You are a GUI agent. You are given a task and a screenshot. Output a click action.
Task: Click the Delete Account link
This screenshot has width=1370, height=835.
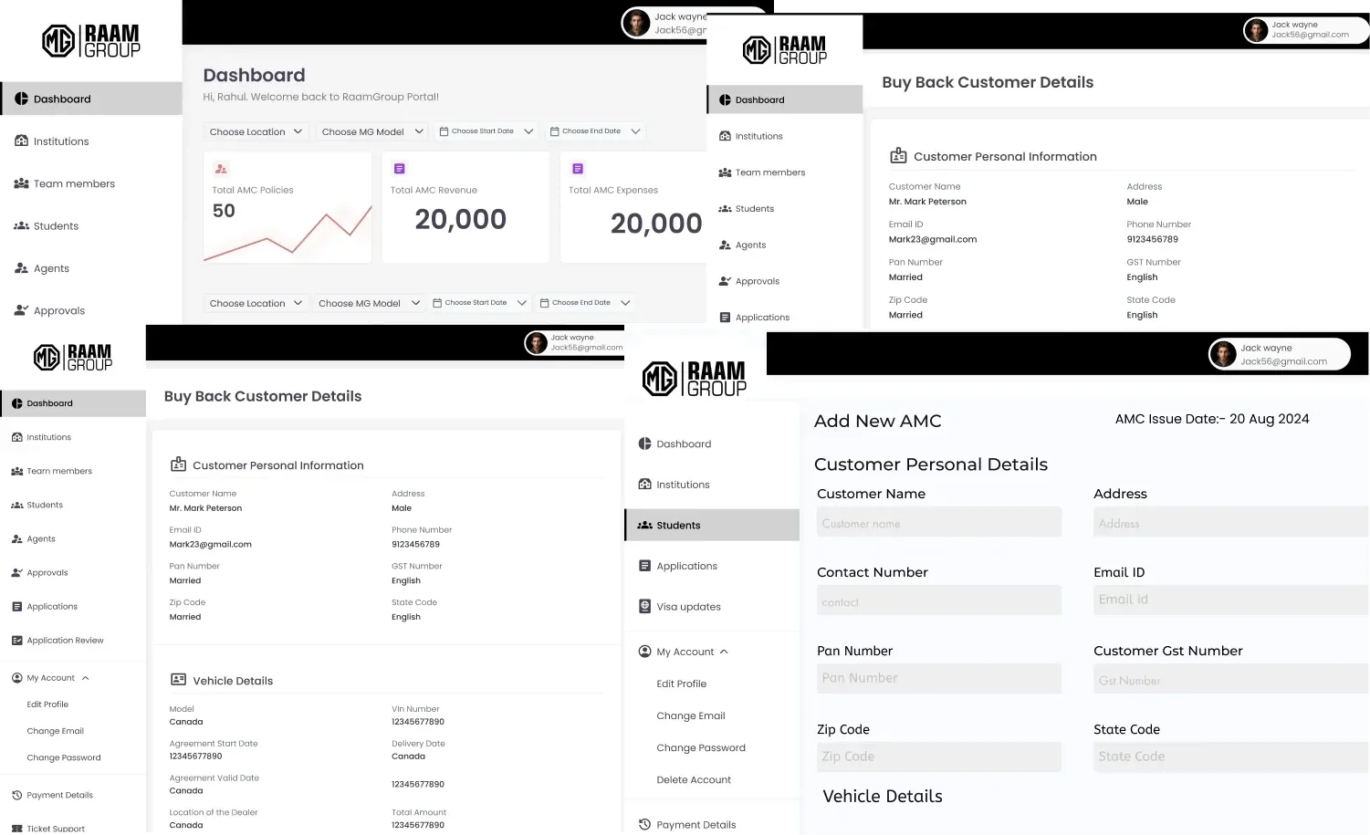point(694,780)
